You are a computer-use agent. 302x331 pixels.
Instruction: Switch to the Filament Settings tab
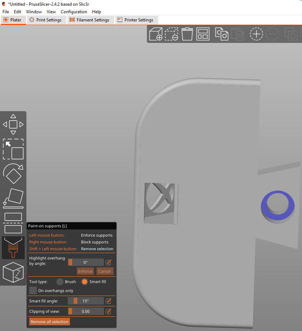click(x=91, y=20)
